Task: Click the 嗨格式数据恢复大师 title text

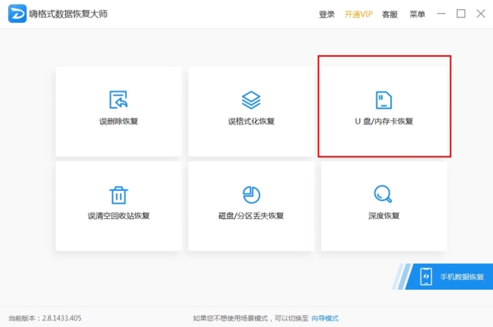Action: (x=68, y=14)
